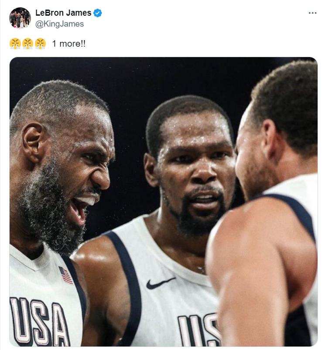Click the "1 more!!" tweet text

68,44
